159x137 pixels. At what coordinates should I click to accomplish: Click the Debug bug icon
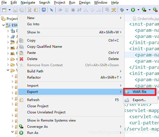(122, 10)
